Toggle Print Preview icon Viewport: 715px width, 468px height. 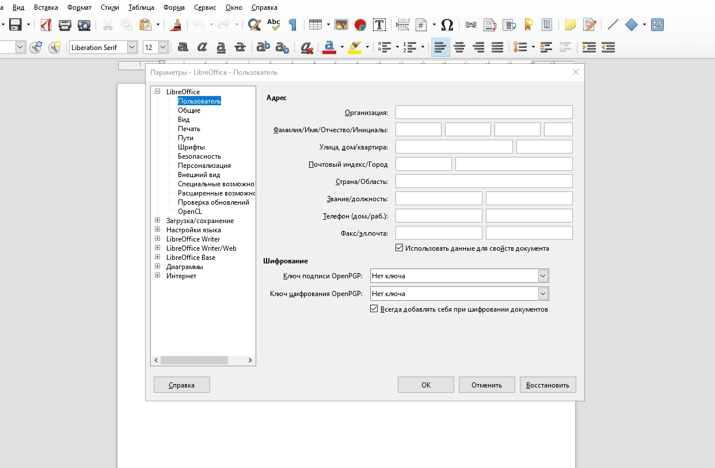(x=84, y=25)
